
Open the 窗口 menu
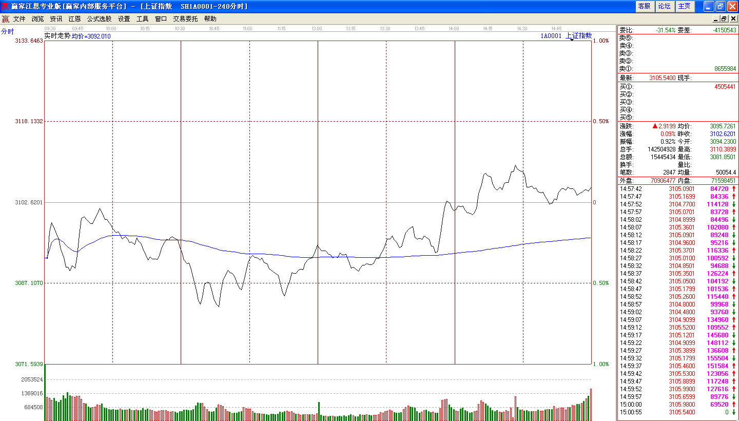(161, 19)
